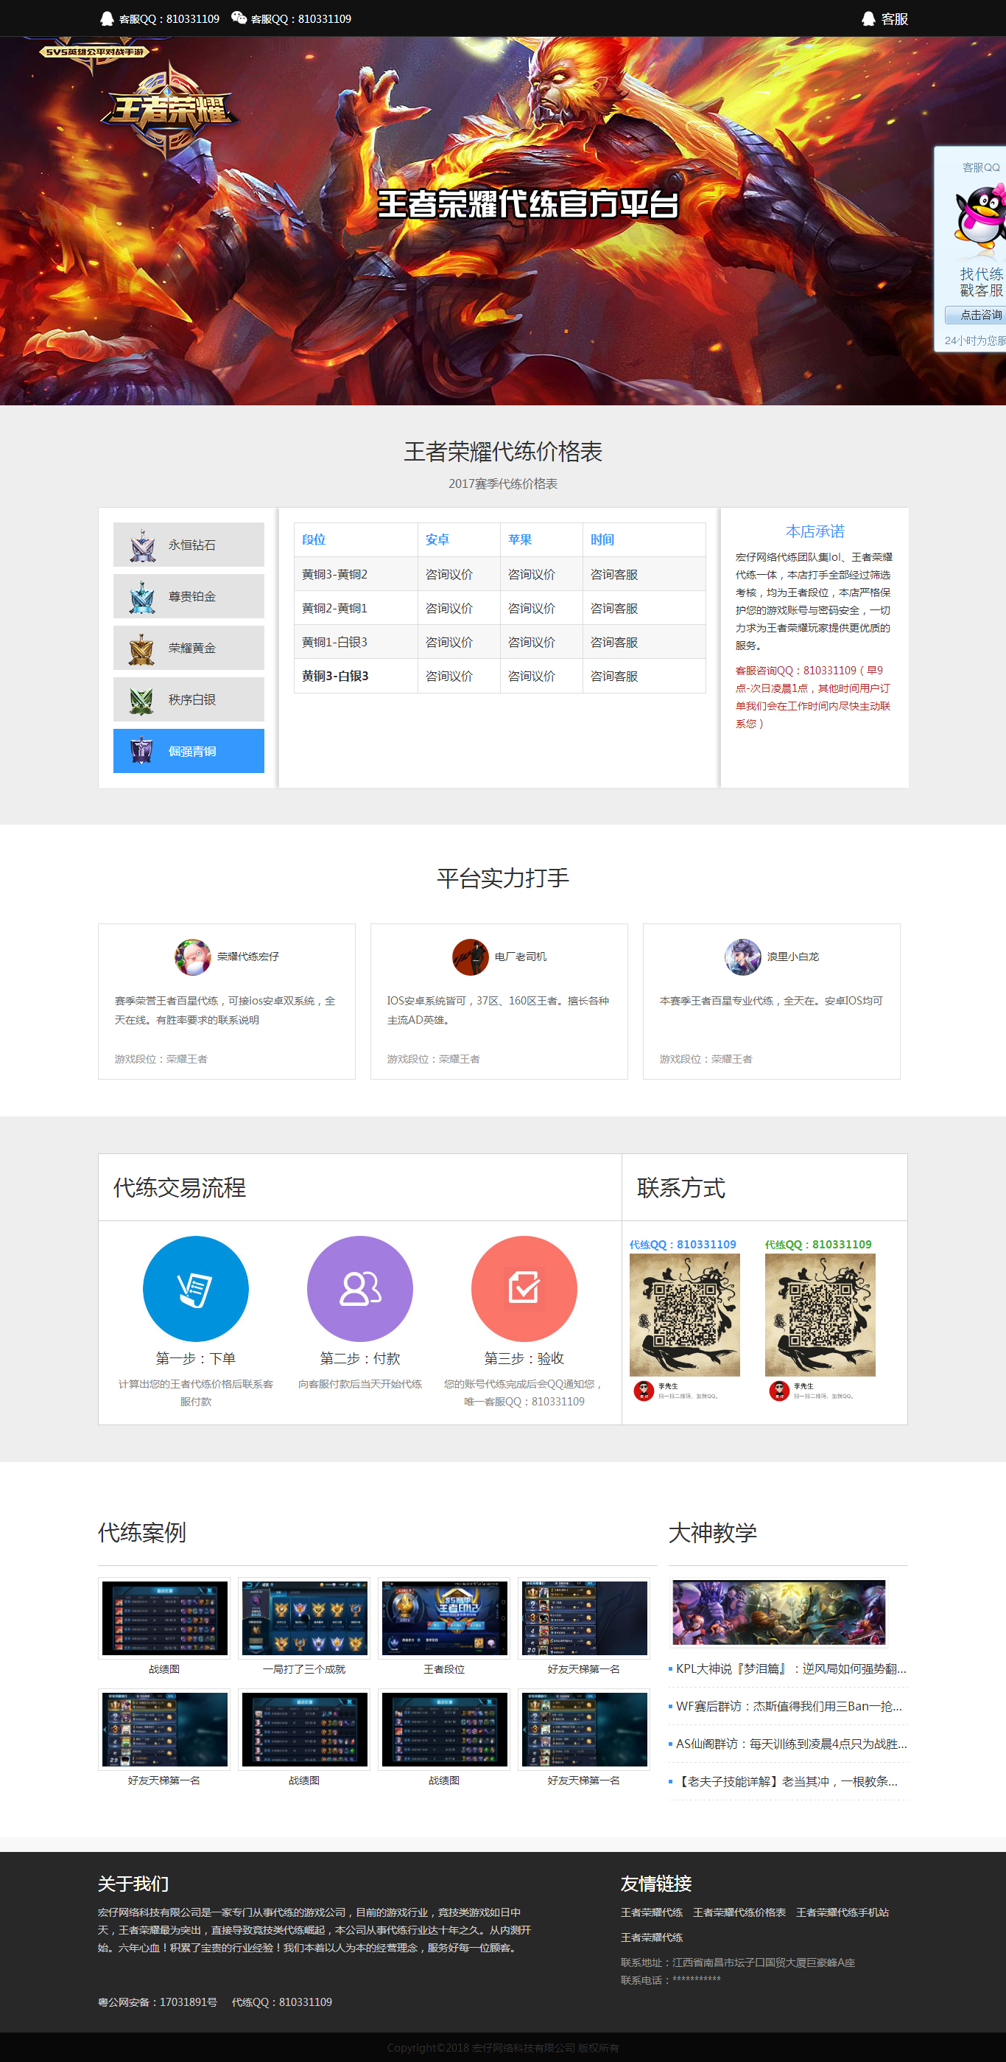This screenshot has height=2062, width=1006.
Task: Open the 客服 link at top right
Action: pyautogui.click(x=894, y=18)
